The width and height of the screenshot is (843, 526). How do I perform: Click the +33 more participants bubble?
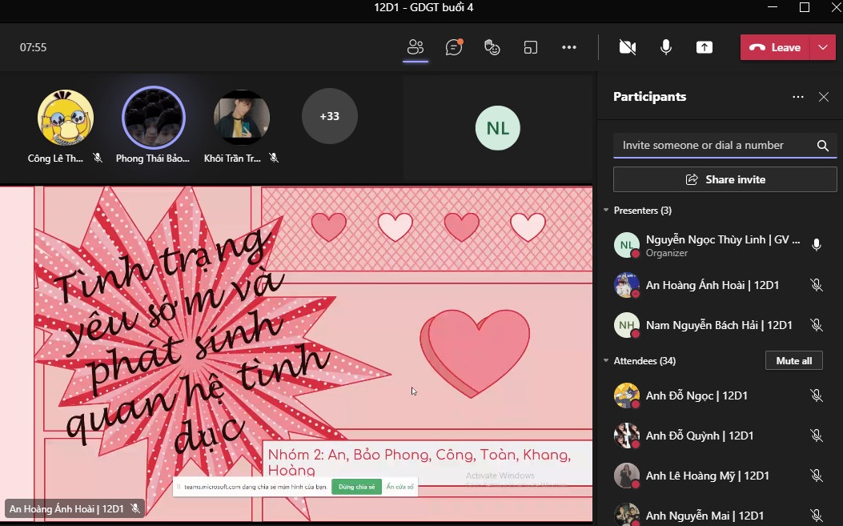click(329, 116)
